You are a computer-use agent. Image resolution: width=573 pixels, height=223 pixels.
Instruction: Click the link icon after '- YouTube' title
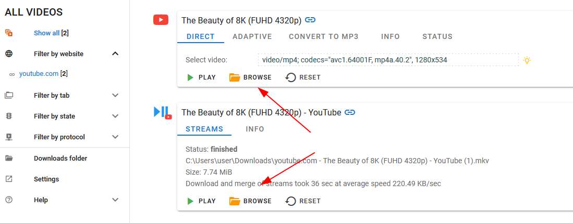pos(350,113)
